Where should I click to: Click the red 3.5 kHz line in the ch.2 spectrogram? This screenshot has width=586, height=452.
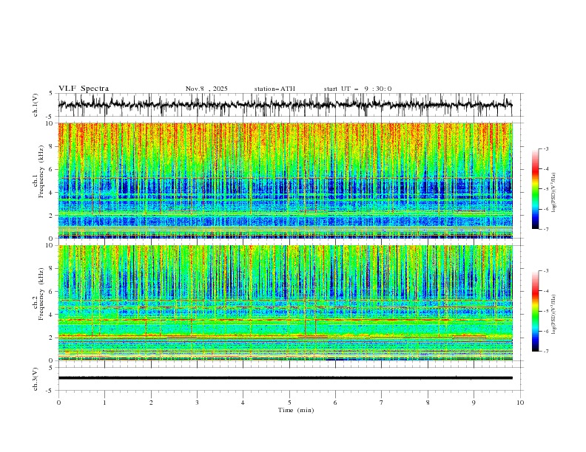pos(285,320)
